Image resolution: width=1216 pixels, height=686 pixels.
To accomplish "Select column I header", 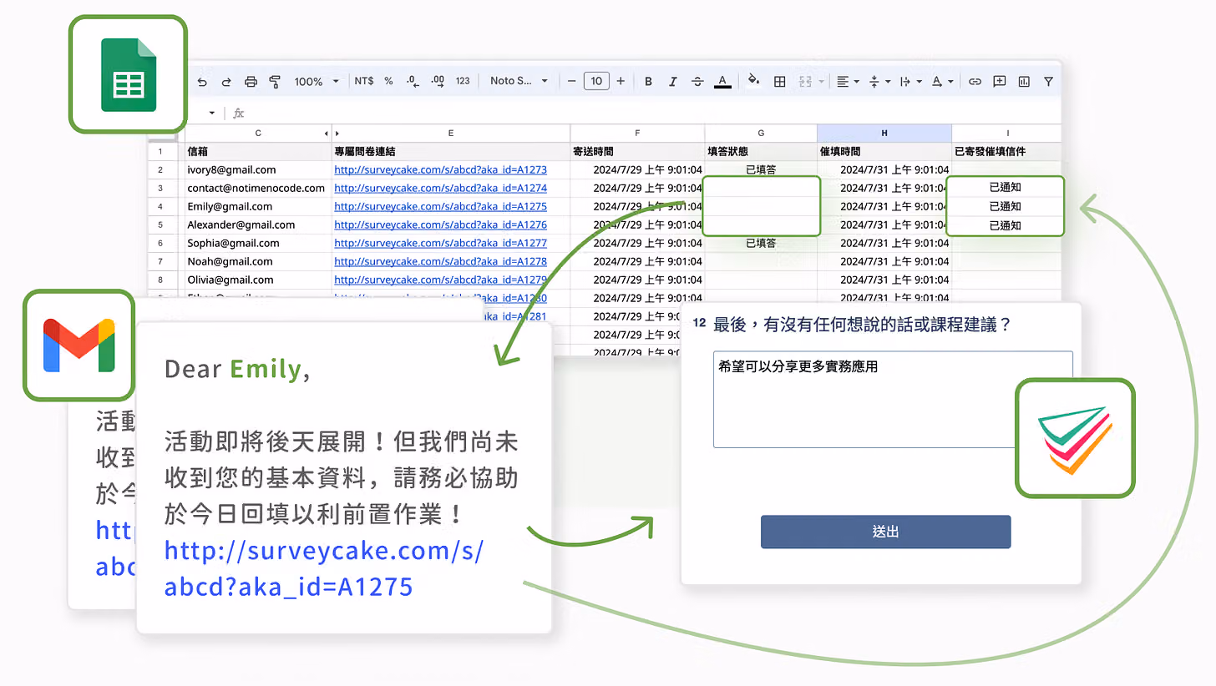I will tap(1007, 134).
